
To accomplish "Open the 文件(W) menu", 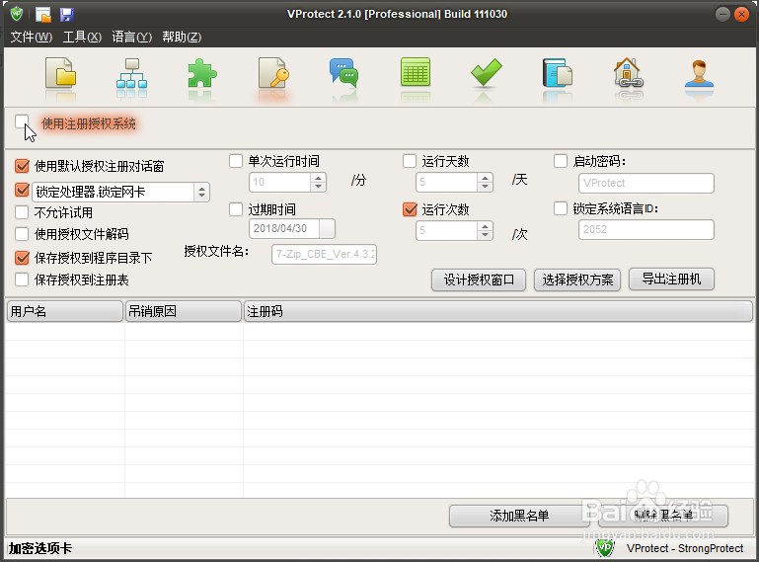I will coord(32,37).
